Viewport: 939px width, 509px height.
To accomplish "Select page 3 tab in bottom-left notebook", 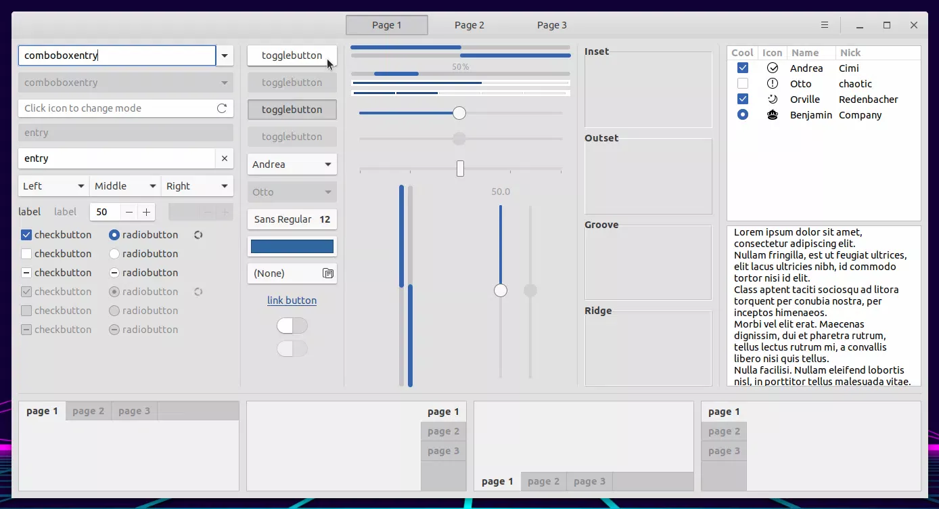I will pyautogui.click(x=134, y=411).
